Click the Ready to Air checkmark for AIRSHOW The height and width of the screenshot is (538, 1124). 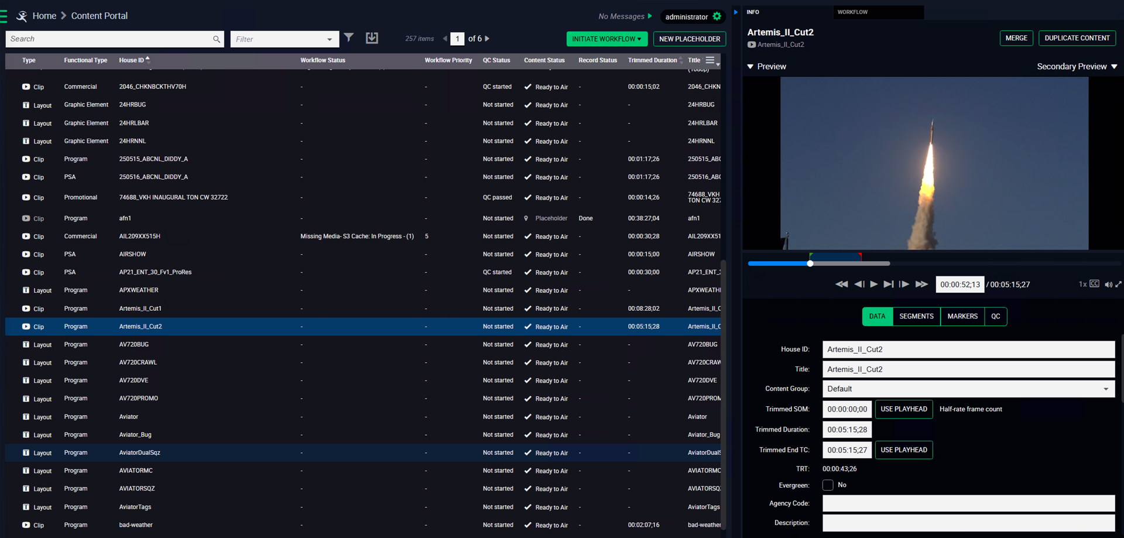(527, 254)
